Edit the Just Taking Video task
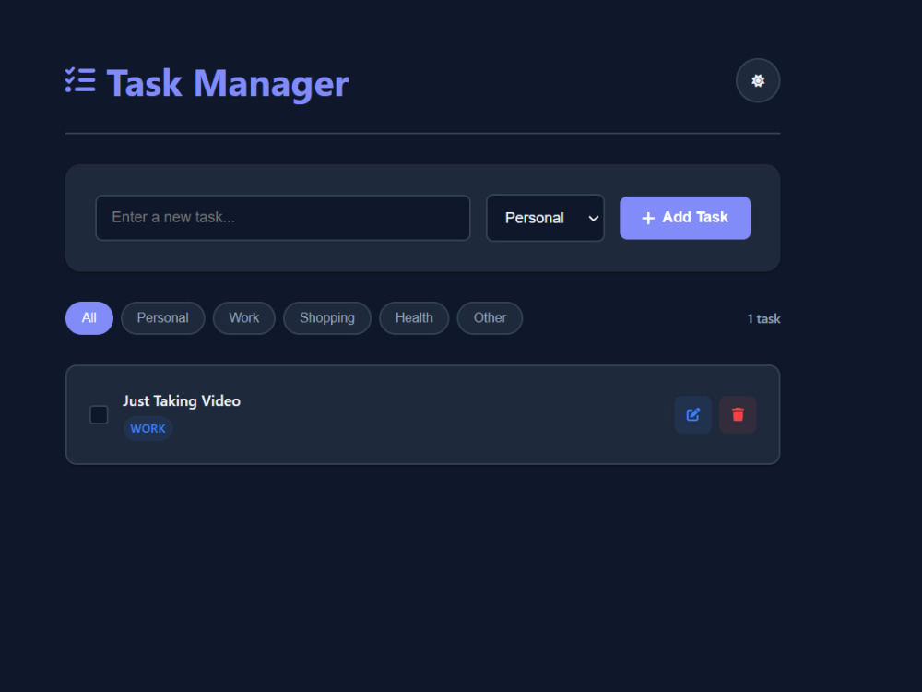 click(x=692, y=415)
